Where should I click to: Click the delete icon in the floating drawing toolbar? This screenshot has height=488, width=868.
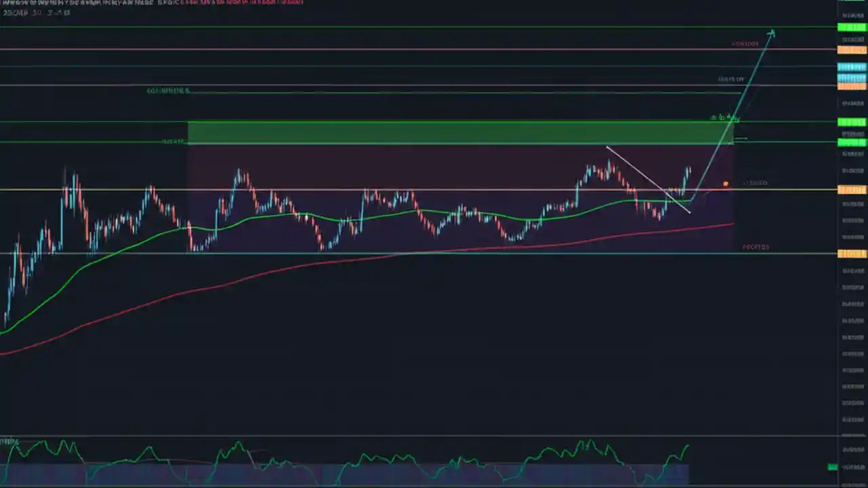pos(729,117)
